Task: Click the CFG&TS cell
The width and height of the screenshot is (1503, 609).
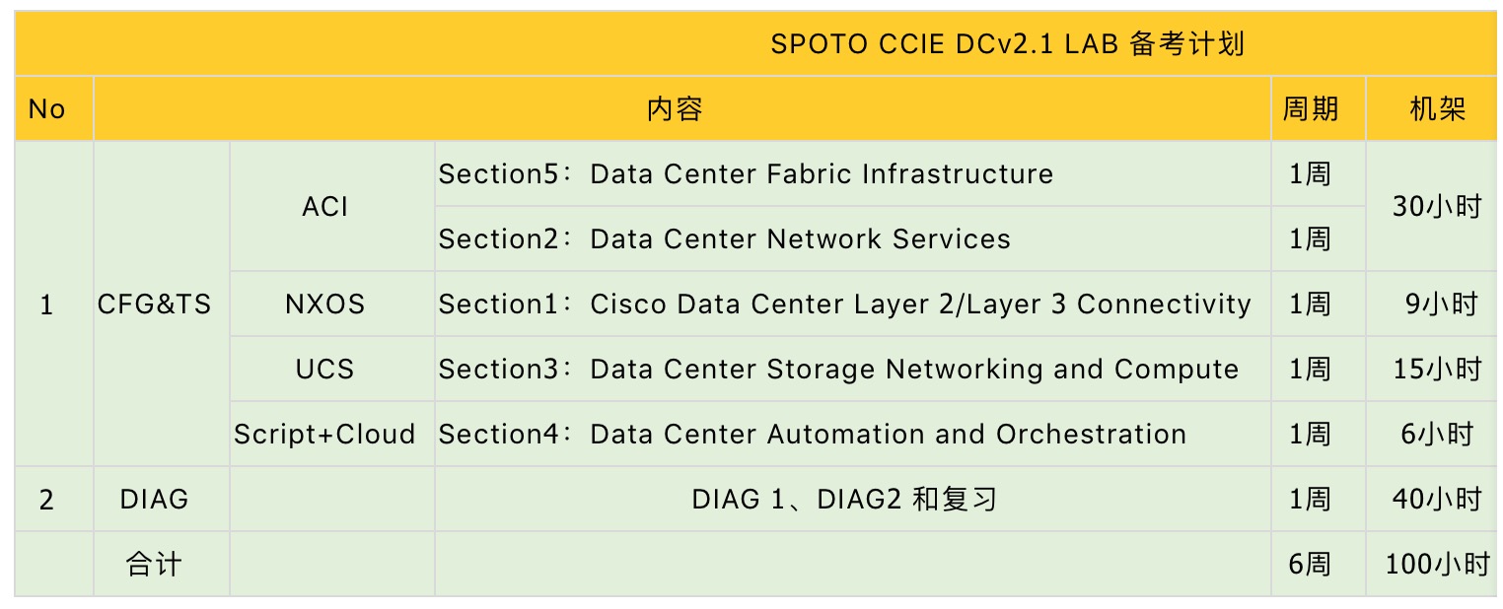Action: pyautogui.click(x=162, y=304)
